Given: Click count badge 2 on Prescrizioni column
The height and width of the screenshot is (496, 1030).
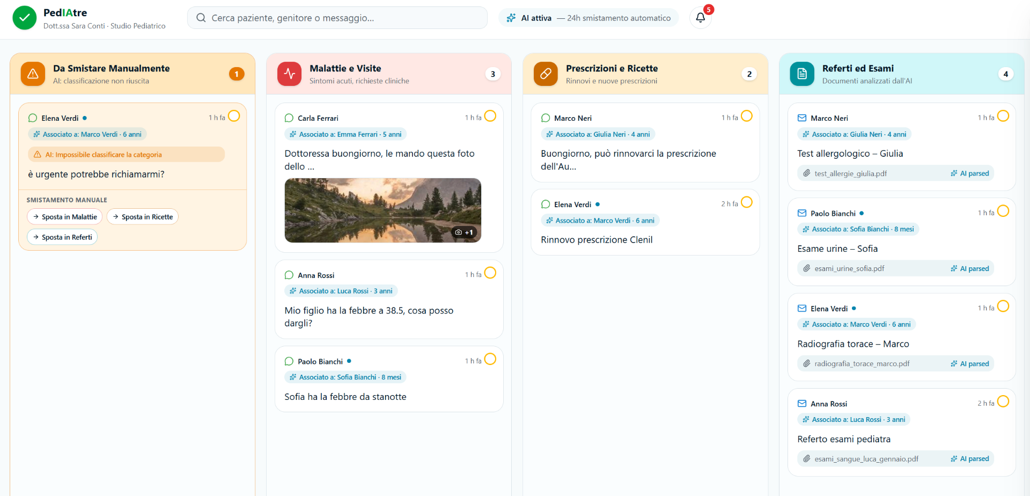Looking at the screenshot, I should click(749, 74).
